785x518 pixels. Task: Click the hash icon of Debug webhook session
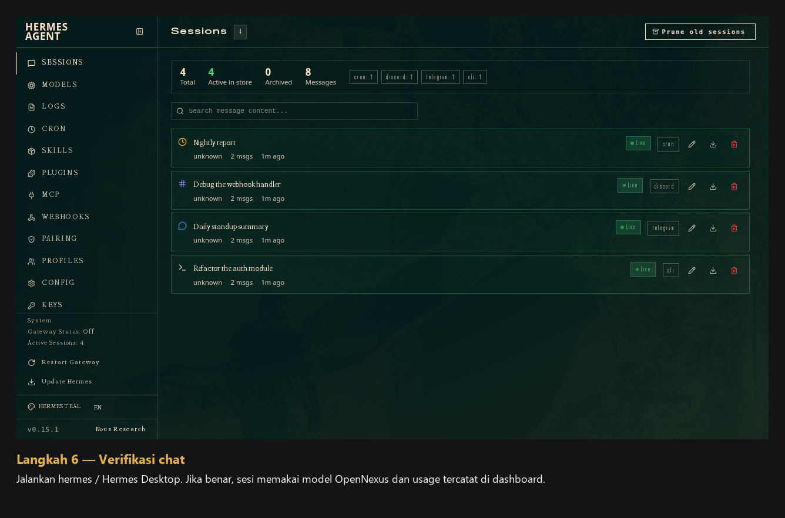coord(182,184)
